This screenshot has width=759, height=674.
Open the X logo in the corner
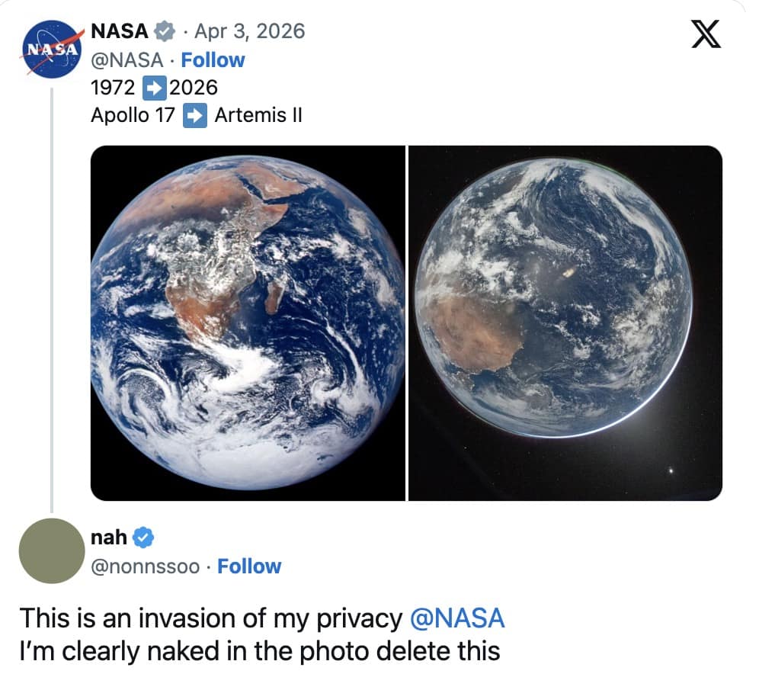click(x=706, y=35)
